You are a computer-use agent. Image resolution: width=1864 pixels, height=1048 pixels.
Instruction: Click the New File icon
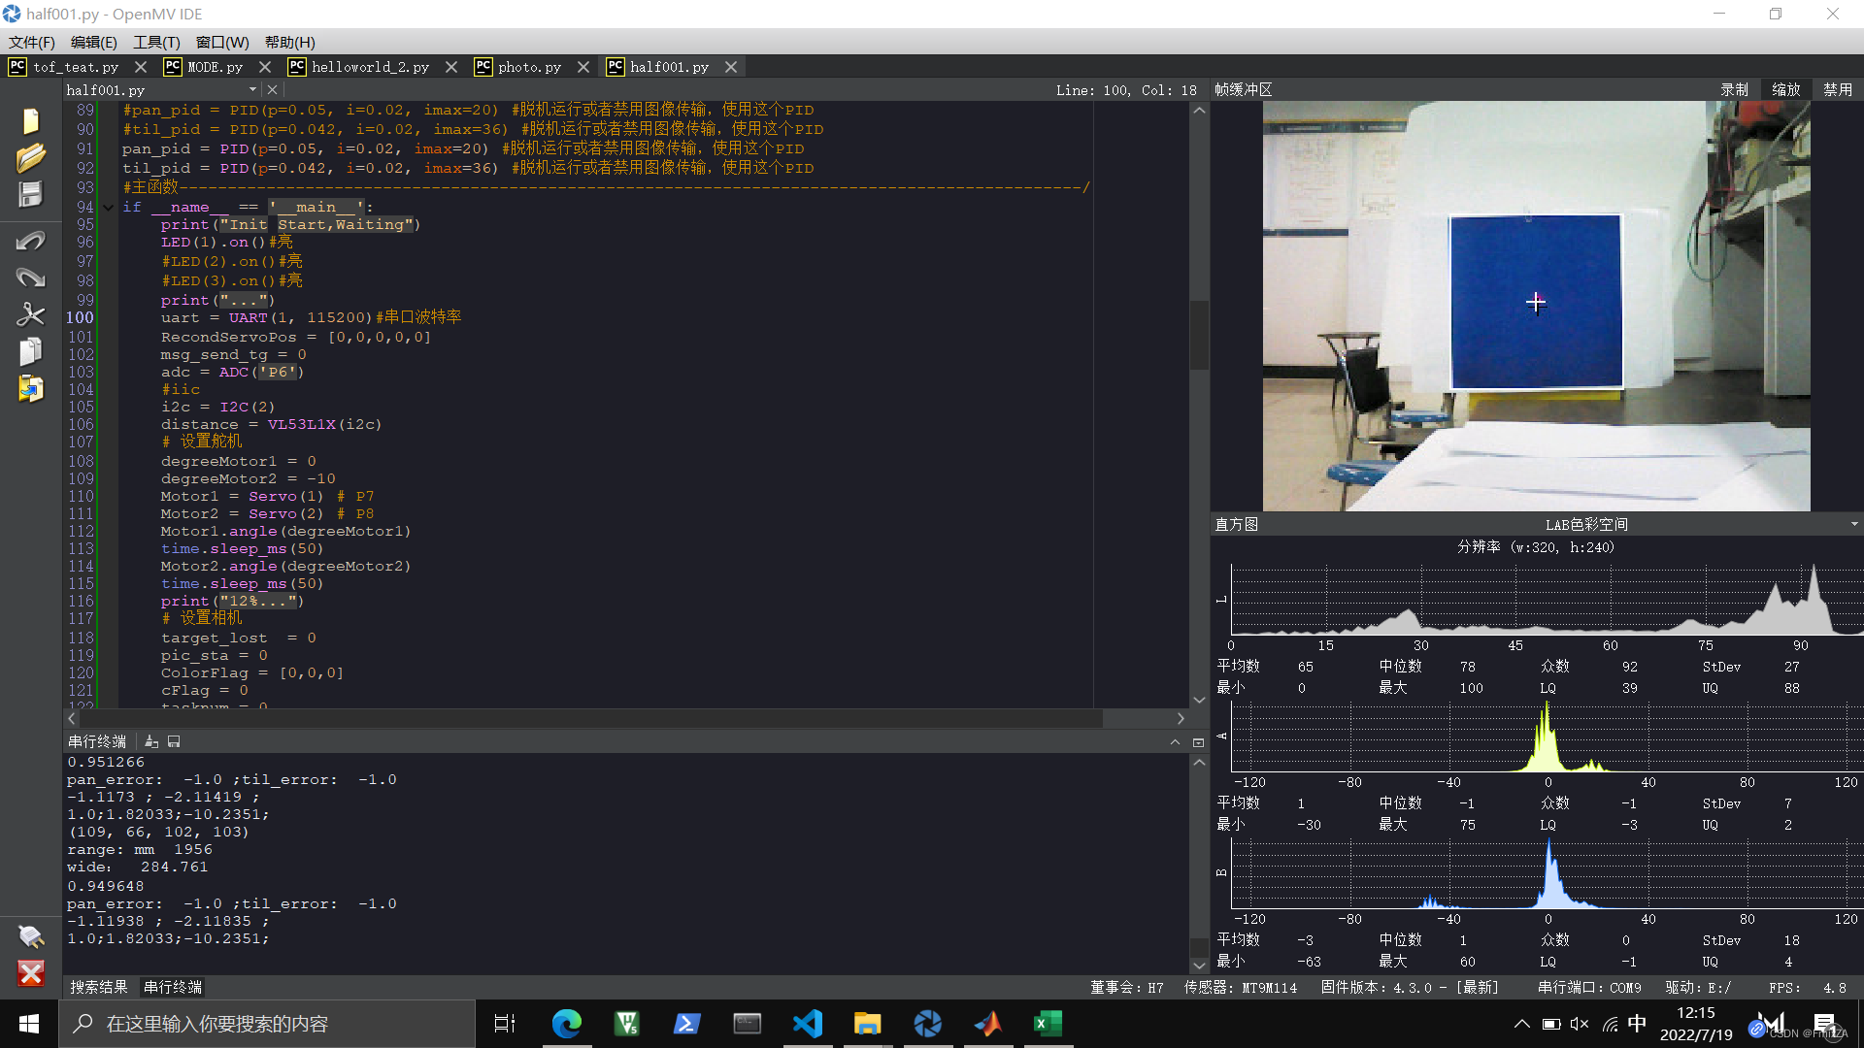click(x=30, y=121)
